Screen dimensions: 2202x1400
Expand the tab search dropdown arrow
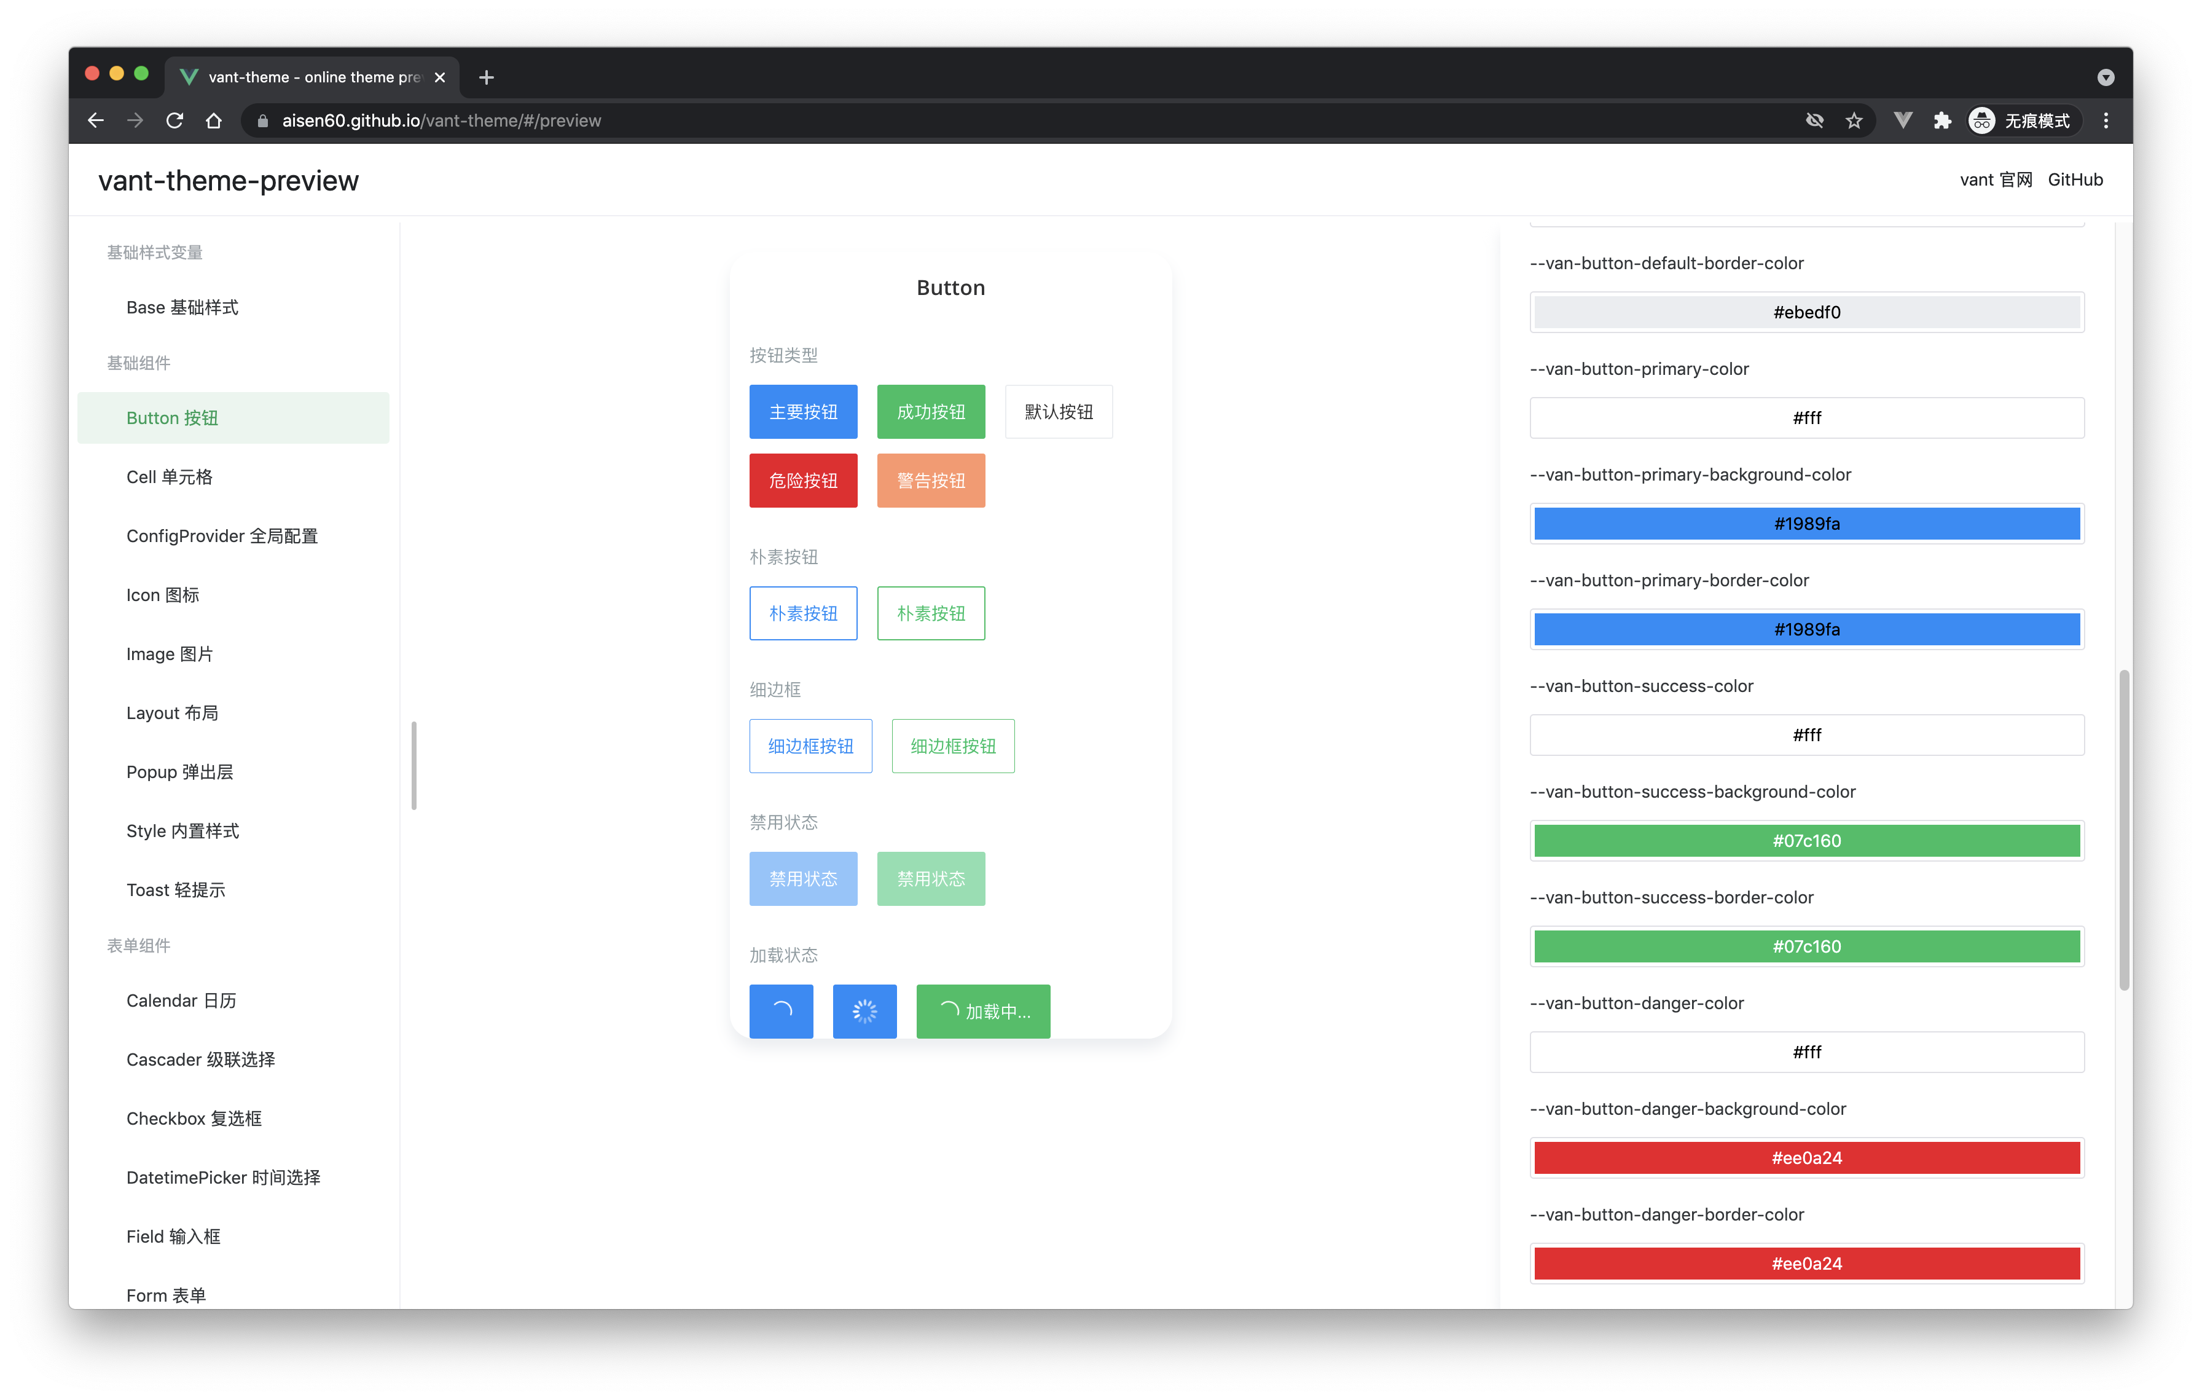pyautogui.click(x=2105, y=77)
